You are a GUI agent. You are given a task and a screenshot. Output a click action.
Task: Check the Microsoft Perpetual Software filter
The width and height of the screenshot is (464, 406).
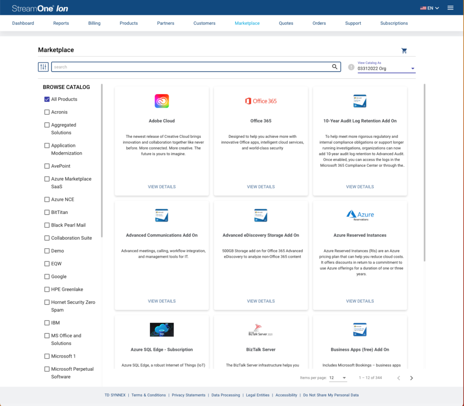pos(47,369)
